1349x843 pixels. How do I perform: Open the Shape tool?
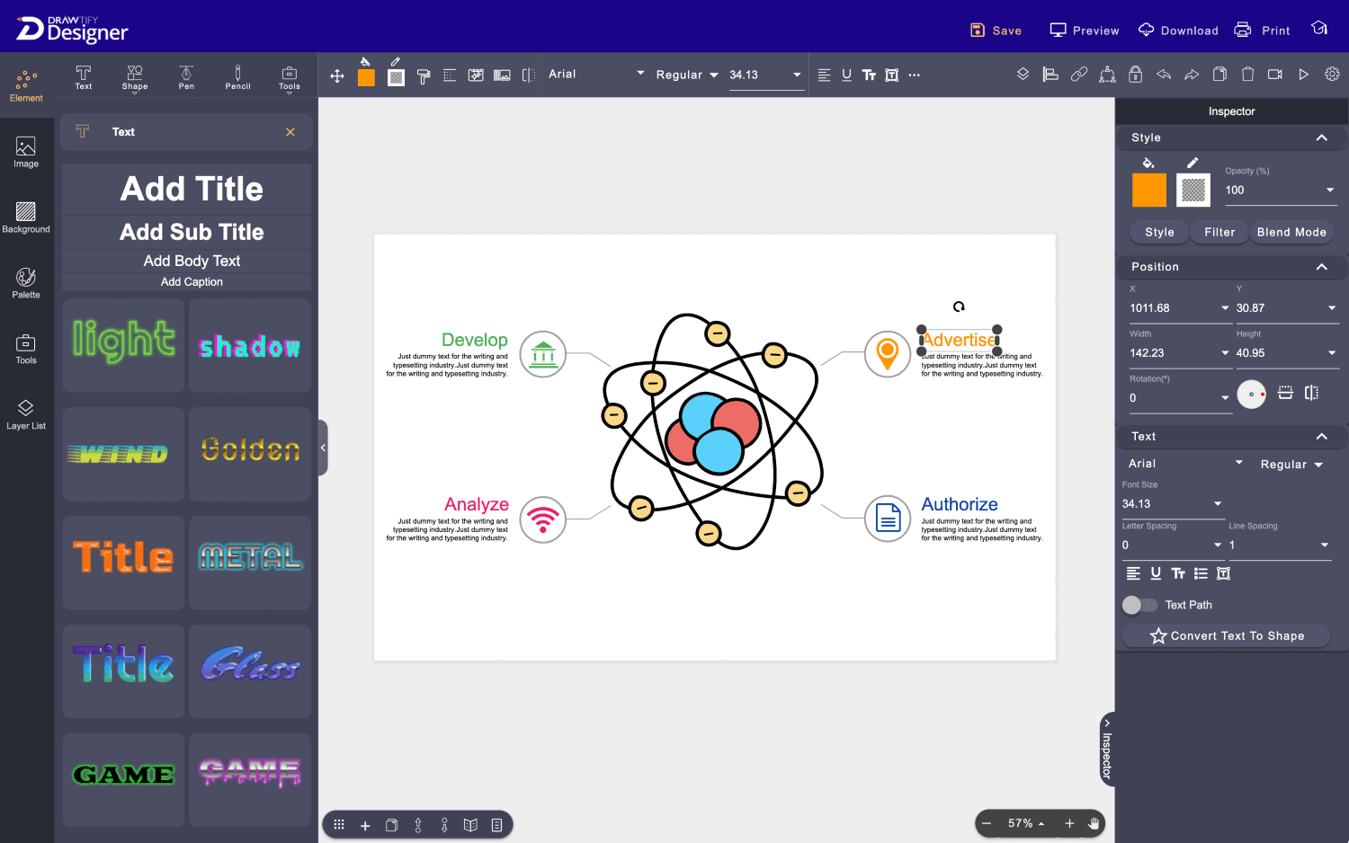(135, 76)
